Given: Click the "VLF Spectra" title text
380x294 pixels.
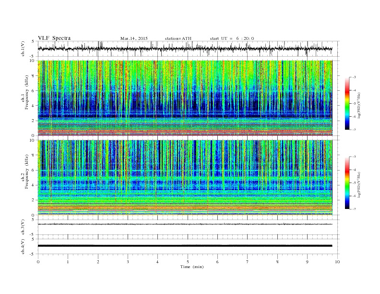Looking at the screenshot, I should coord(54,38).
